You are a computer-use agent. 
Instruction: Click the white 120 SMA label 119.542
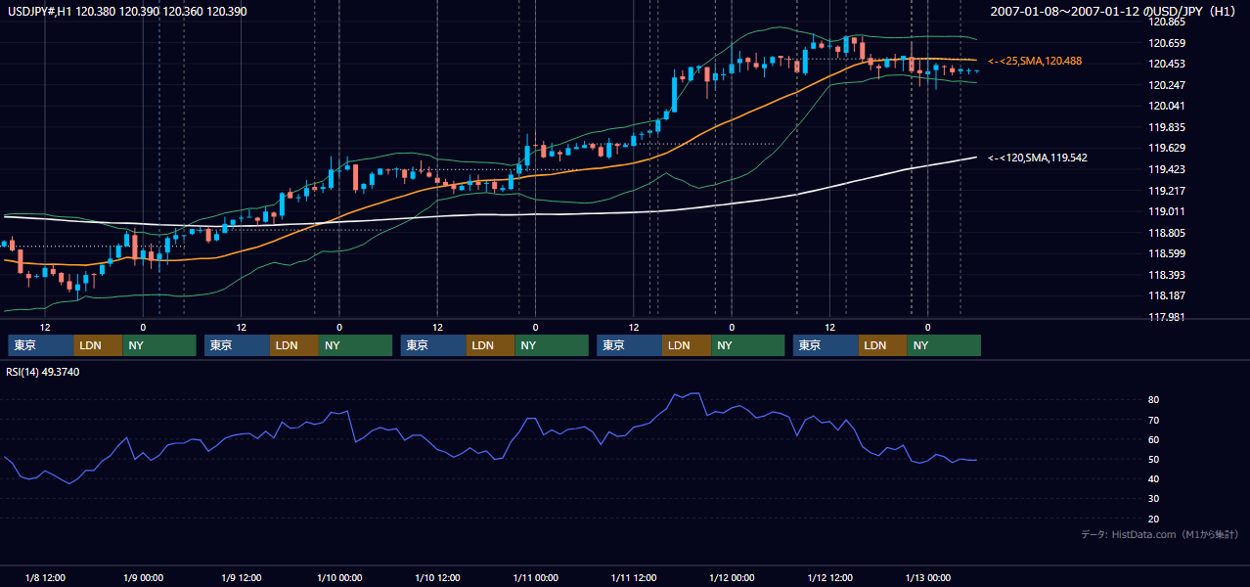[1038, 158]
